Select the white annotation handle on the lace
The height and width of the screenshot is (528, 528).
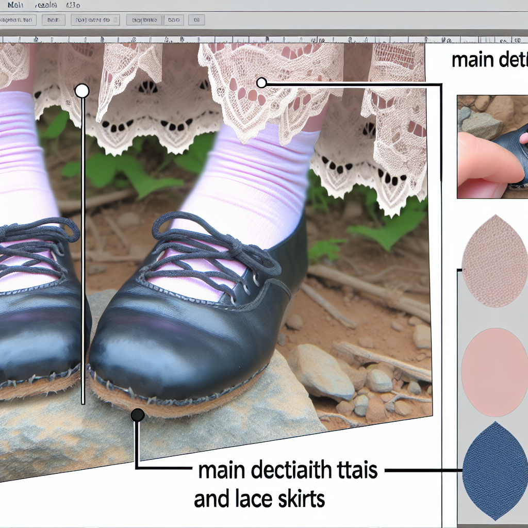261,82
